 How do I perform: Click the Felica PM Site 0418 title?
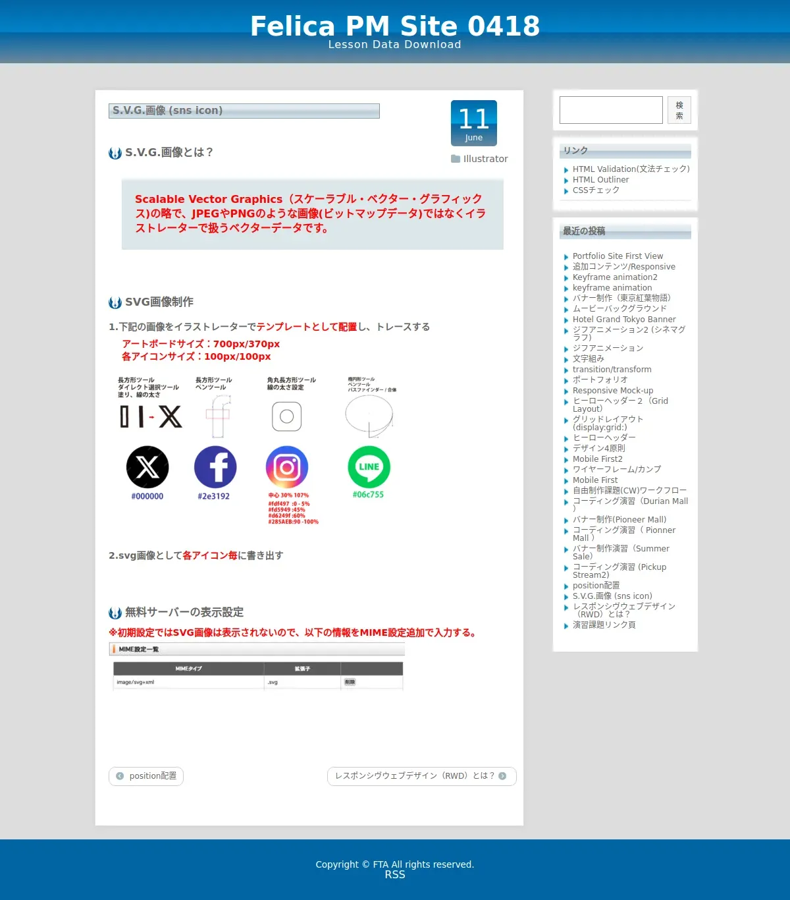click(395, 26)
